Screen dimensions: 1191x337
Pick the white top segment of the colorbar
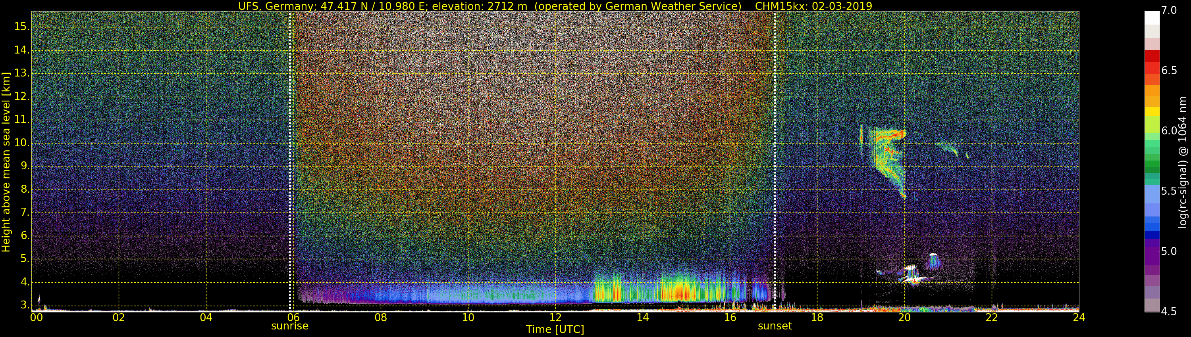[x=1152, y=17]
